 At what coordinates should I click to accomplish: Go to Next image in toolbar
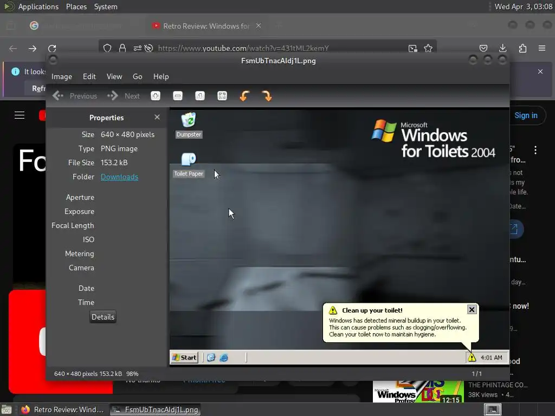[x=124, y=96]
